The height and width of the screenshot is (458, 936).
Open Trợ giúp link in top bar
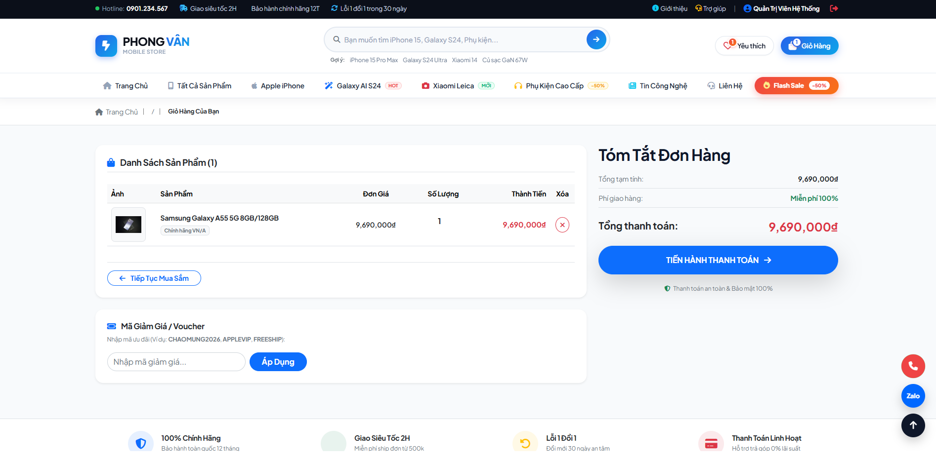pos(711,8)
